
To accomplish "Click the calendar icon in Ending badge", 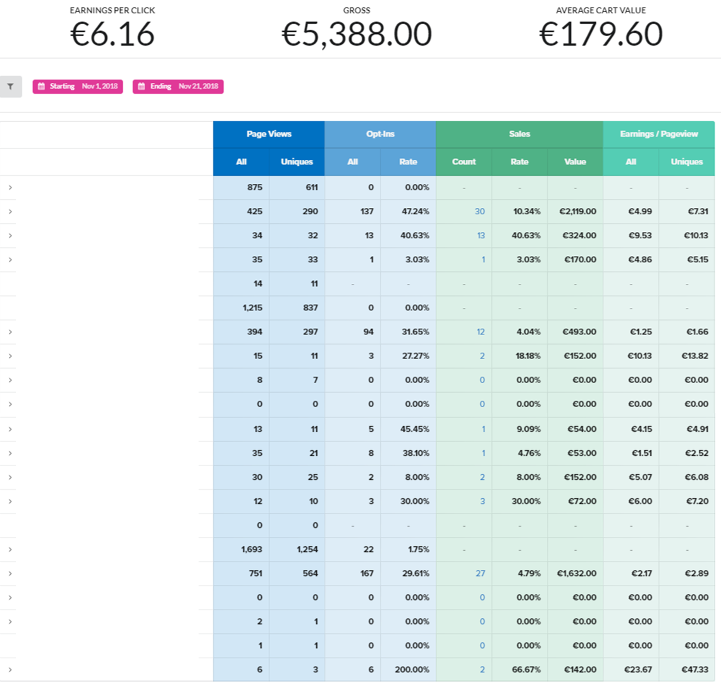I will [x=142, y=87].
